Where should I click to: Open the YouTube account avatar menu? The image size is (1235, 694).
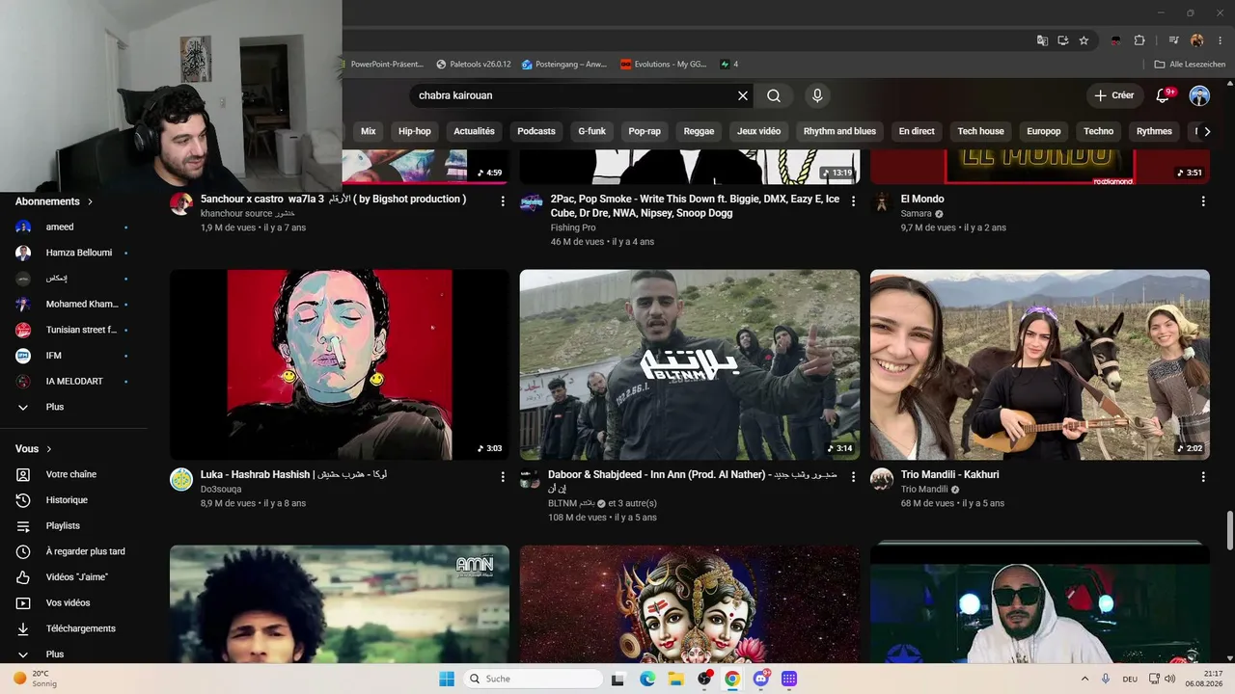[1199, 95]
